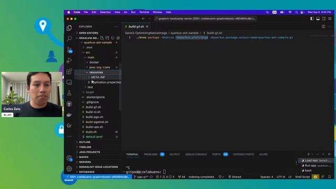Switch to the Exposed Ports tab

(244, 154)
